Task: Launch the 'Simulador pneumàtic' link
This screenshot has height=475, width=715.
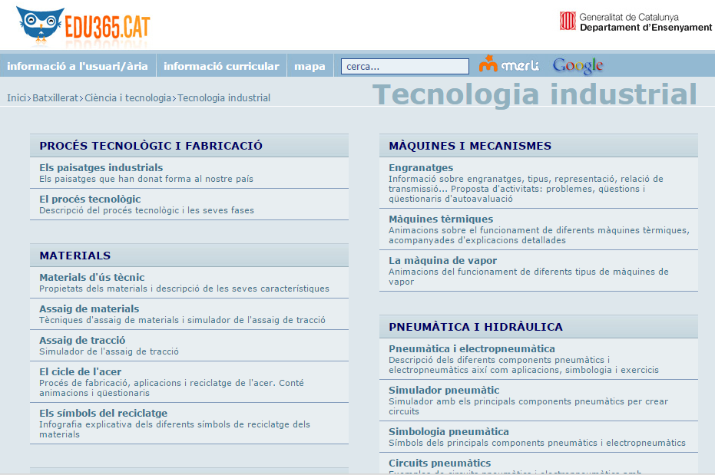Action: click(x=444, y=390)
